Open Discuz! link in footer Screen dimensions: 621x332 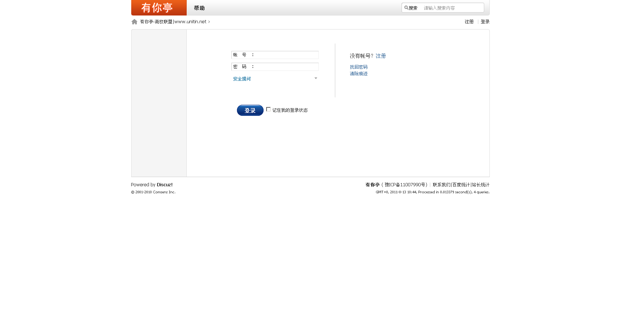(164, 185)
